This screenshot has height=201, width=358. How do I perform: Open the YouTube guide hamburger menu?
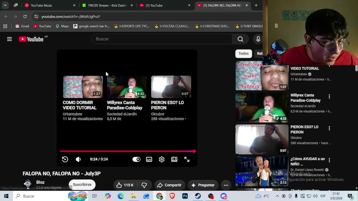(x=10, y=39)
